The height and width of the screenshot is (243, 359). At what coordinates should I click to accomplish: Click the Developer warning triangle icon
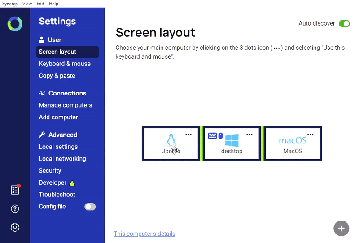(72, 183)
